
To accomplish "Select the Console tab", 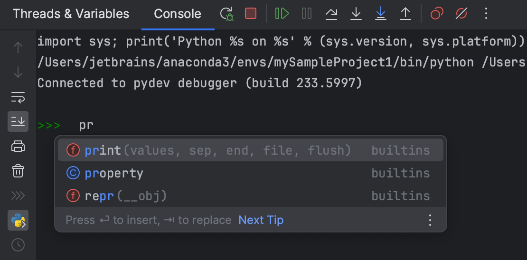I will [178, 14].
